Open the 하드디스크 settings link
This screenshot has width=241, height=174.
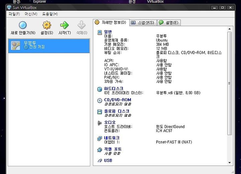pyautogui.click(x=113, y=89)
